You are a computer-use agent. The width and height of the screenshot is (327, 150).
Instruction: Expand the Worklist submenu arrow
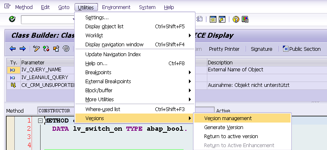(x=190, y=36)
